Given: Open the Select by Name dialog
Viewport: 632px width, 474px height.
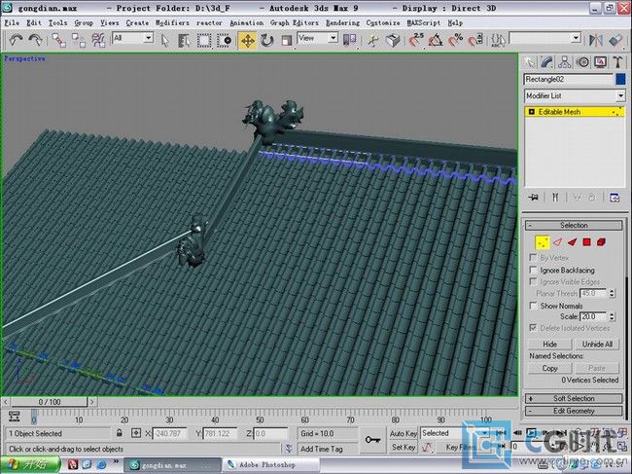Looking at the screenshot, I should tap(184, 40).
